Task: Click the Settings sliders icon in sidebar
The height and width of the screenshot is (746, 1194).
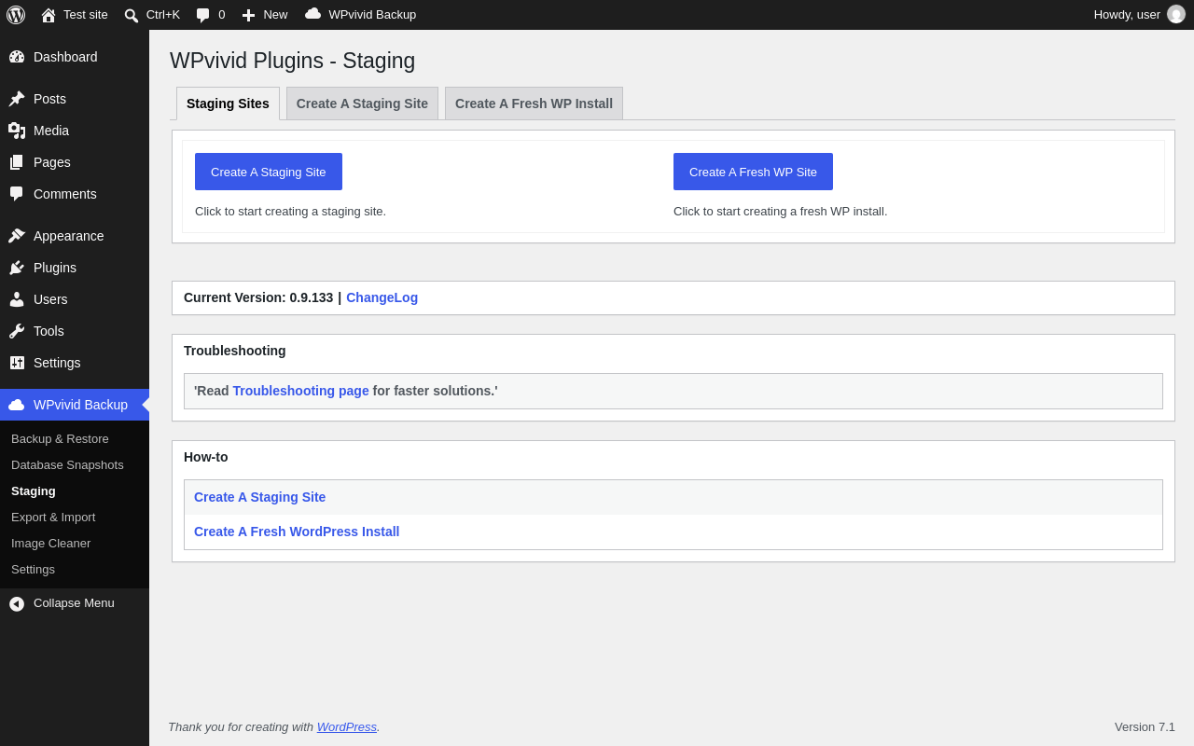Action: click(x=17, y=363)
